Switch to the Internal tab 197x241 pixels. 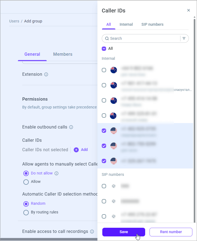126,24
